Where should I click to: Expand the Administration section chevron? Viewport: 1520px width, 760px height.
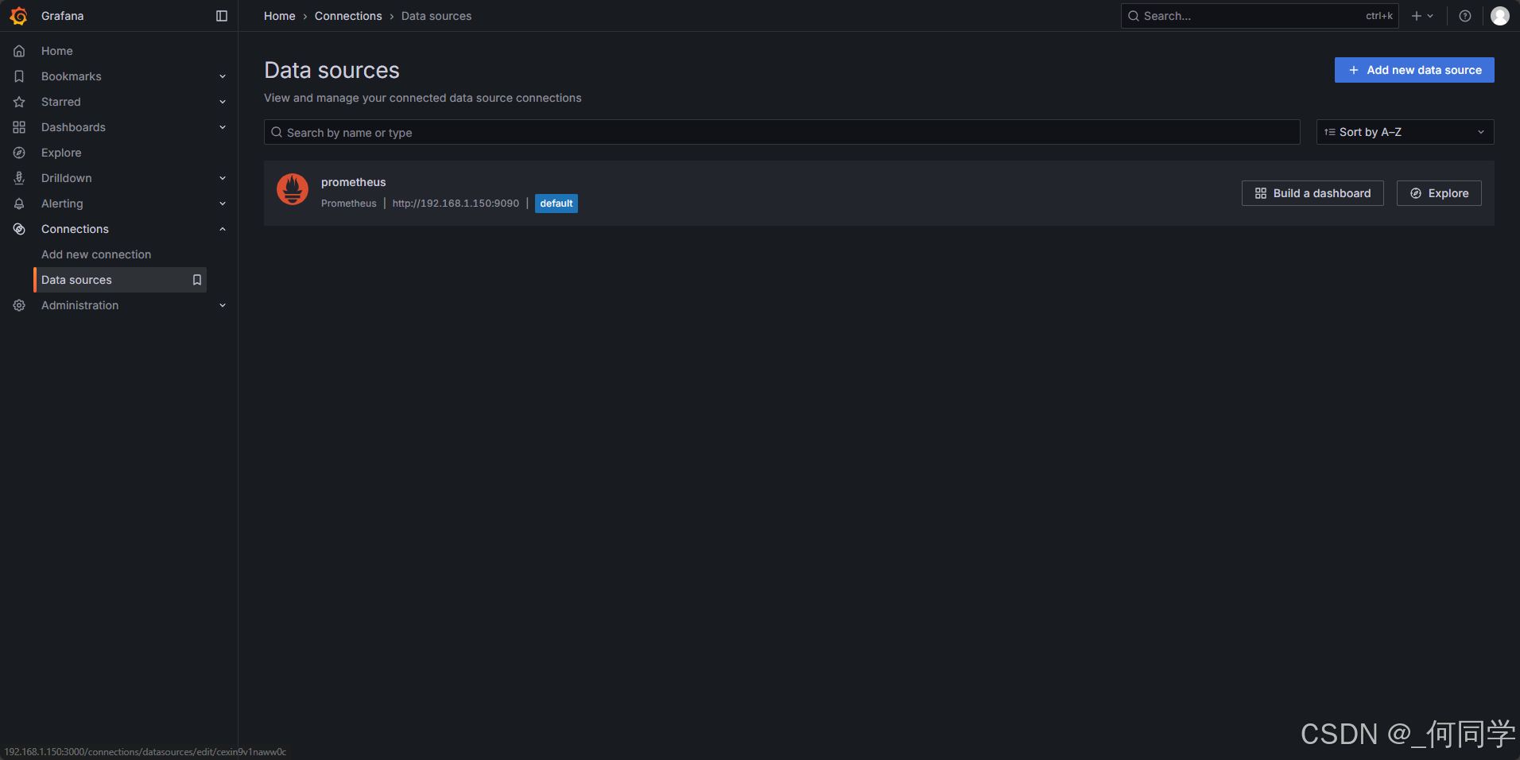pyautogui.click(x=223, y=305)
